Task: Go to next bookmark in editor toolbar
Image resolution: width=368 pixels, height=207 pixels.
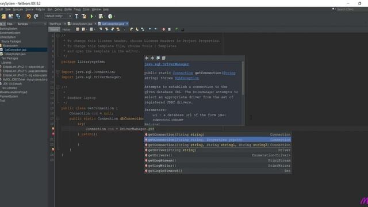Action: tap(137, 29)
